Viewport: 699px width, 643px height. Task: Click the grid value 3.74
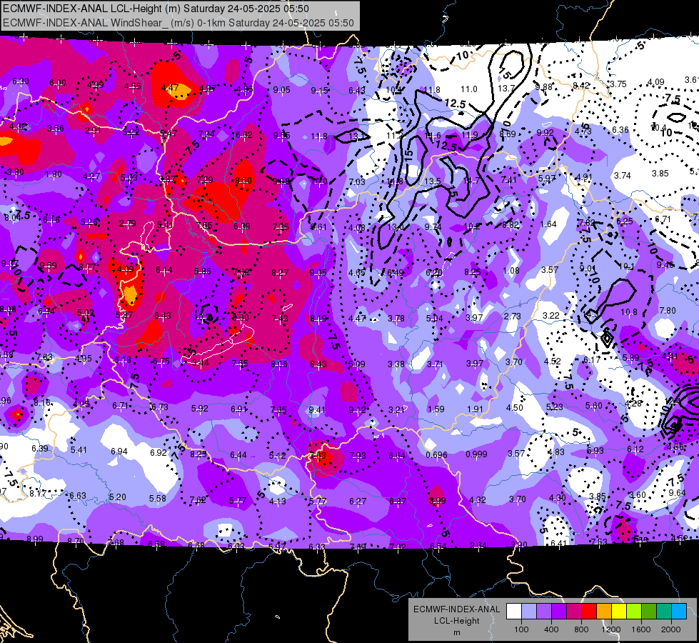pyautogui.click(x=623, y=176)
